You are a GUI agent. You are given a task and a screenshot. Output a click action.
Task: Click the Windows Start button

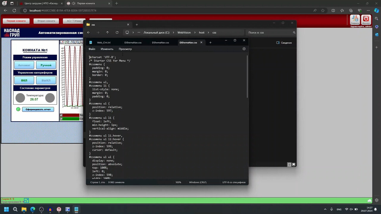pos(6,209)
